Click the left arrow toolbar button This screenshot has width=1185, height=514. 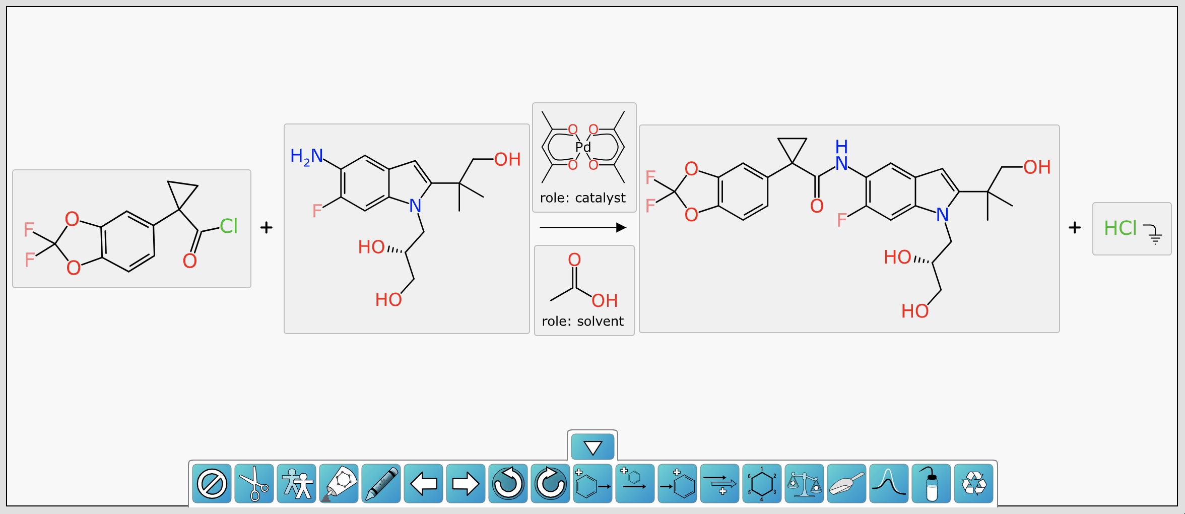pos(423,484)
